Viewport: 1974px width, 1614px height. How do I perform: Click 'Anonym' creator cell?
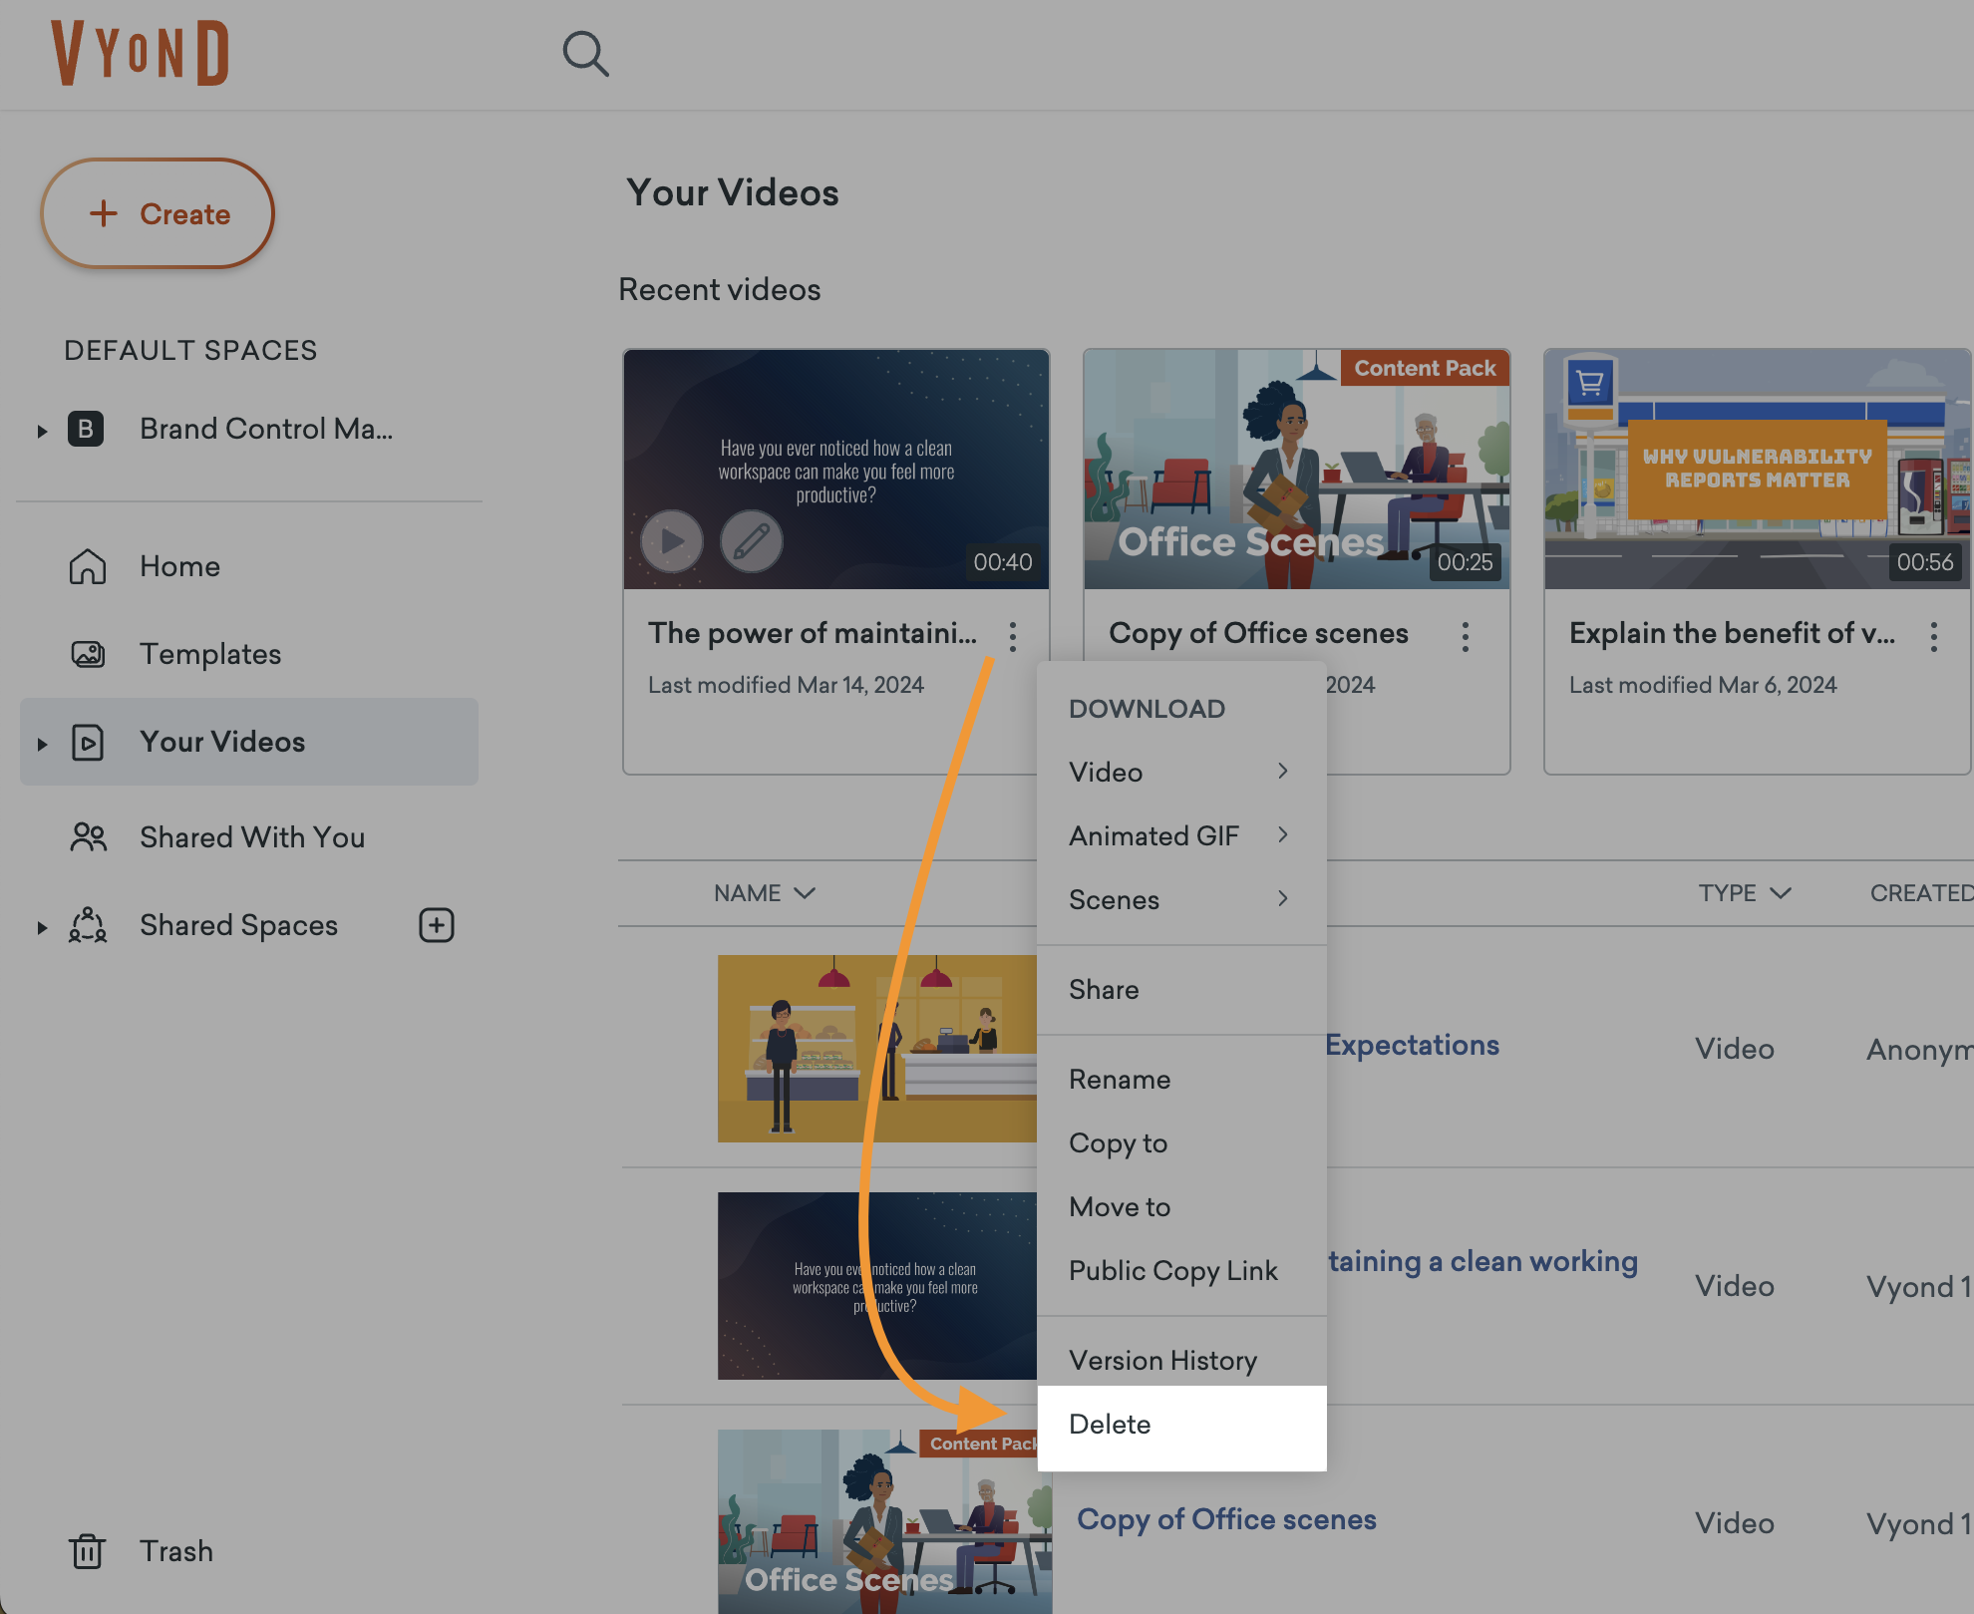click(1920, 1049)
